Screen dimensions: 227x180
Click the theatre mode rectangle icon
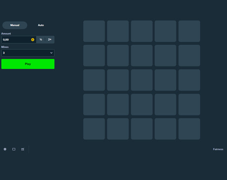coord(14,149)
